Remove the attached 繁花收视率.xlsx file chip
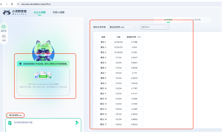The width and height of the screenshot is (223, 132). pyautogui.click(x=24, y=115)
